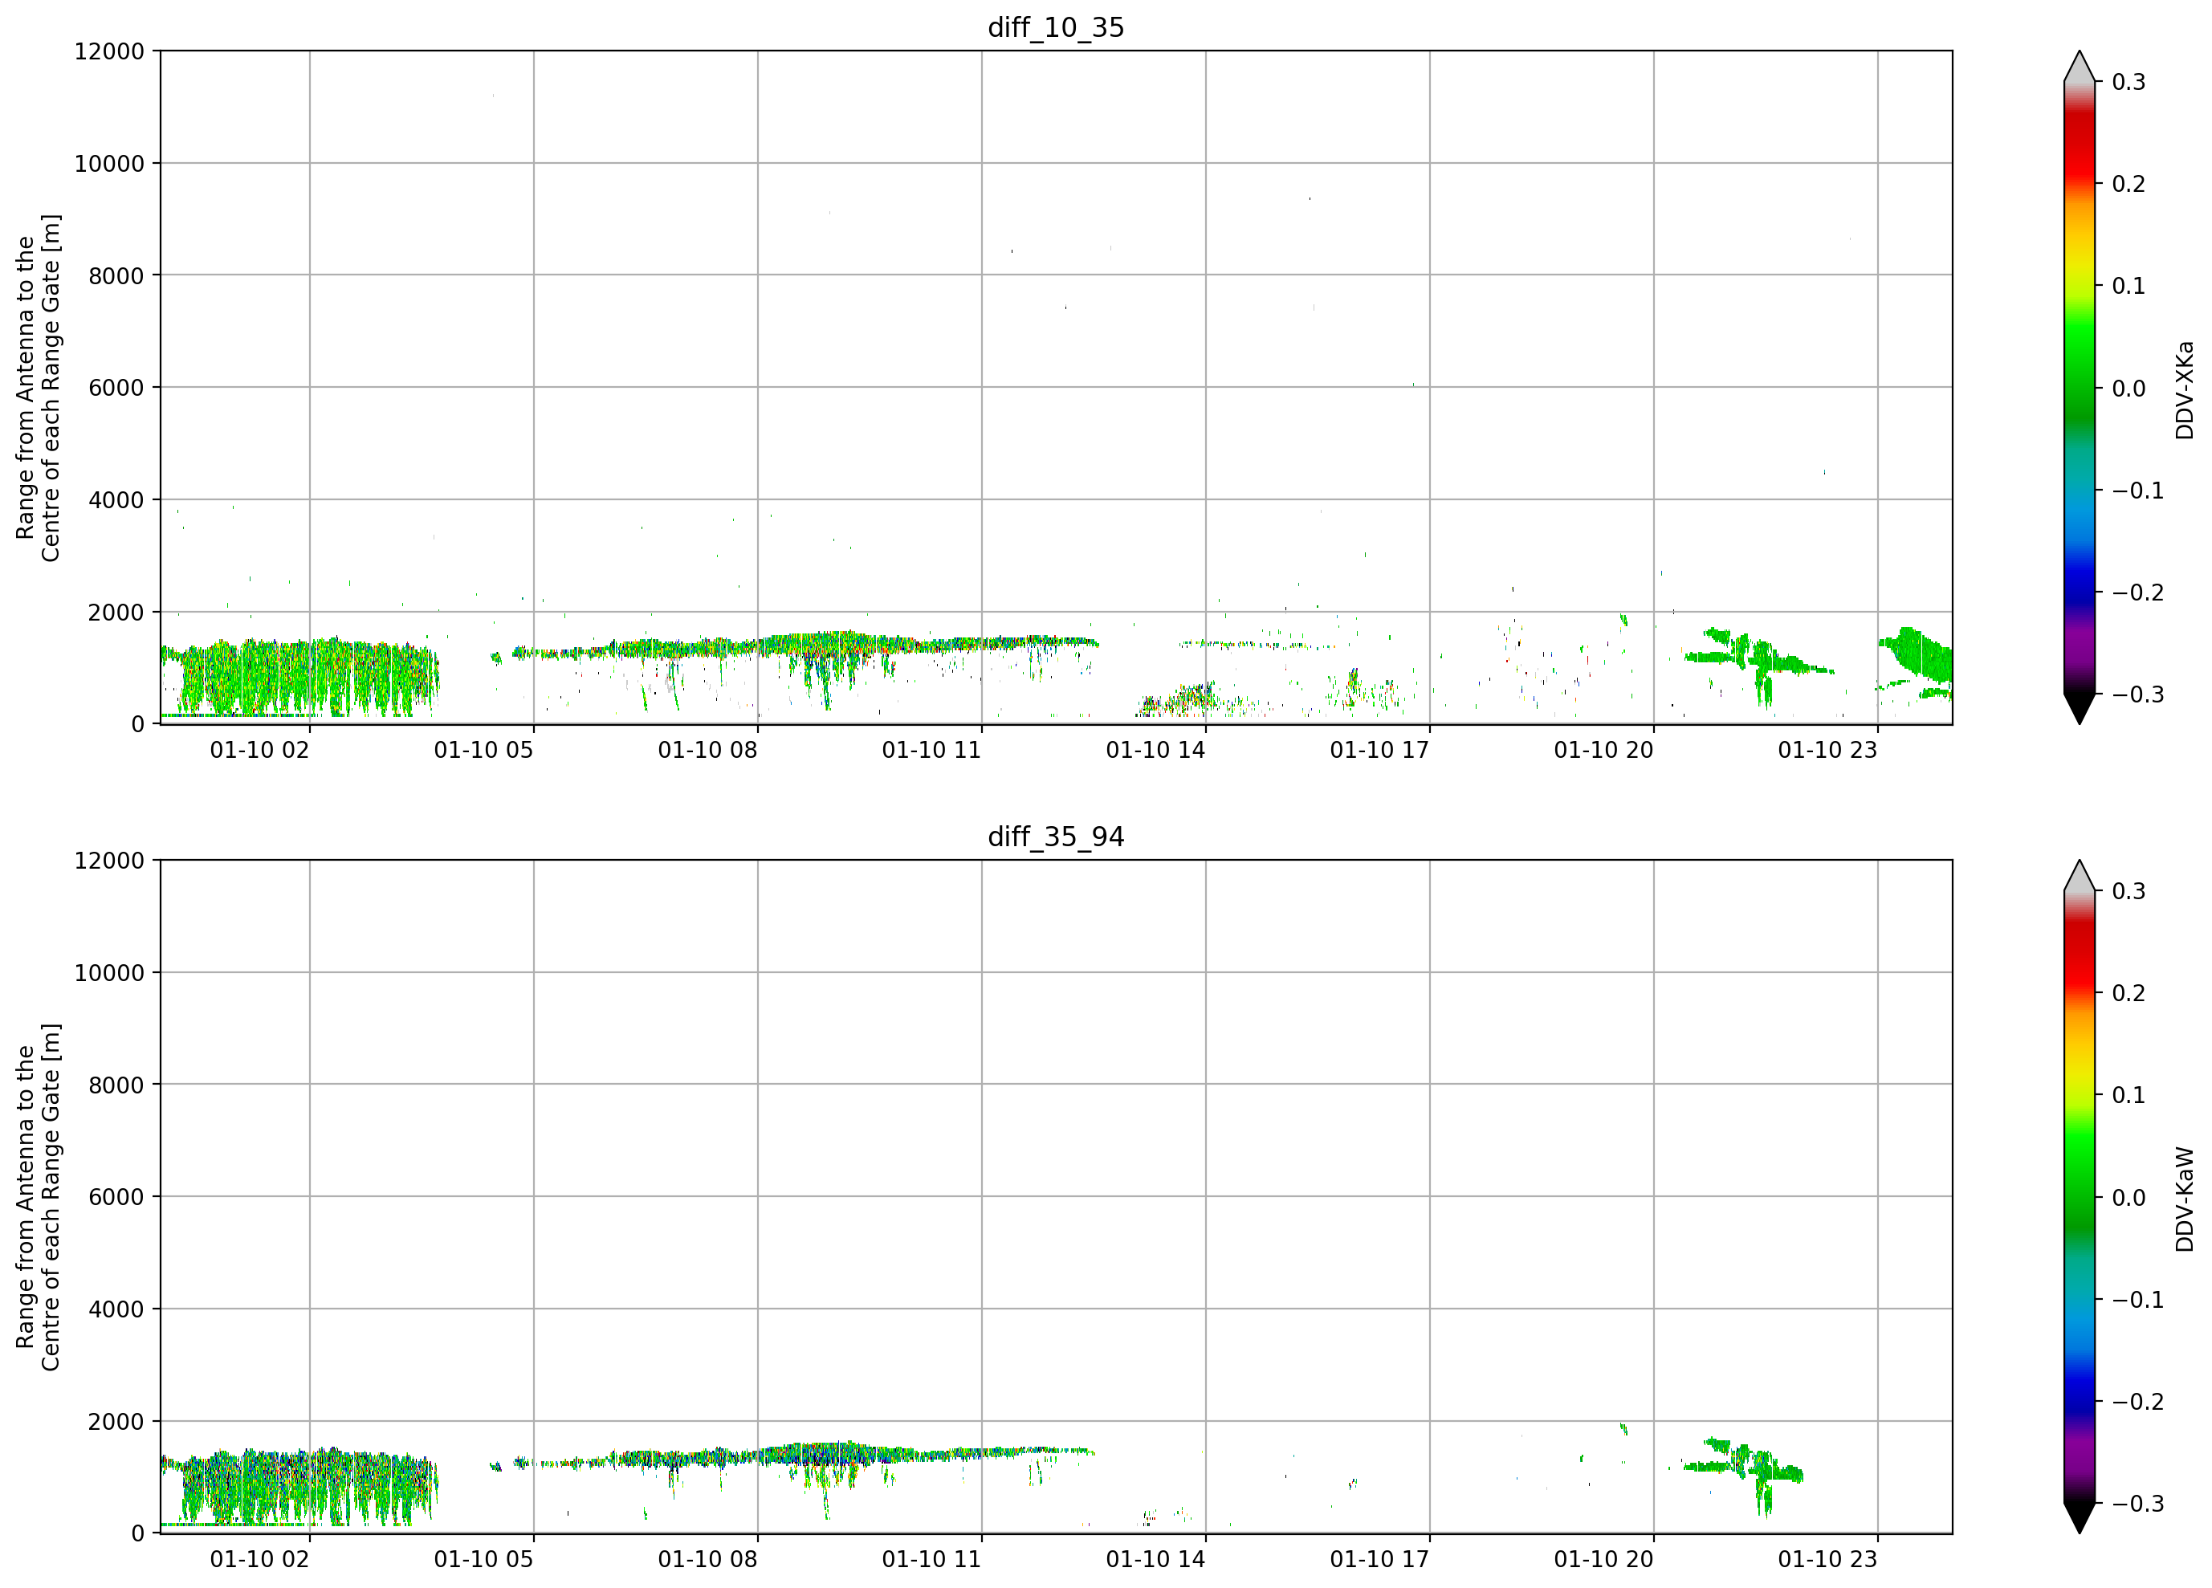Click the 01-10 23 x-tick under diff_10_35
2212x1588 pixels.
click(1827, 750)
